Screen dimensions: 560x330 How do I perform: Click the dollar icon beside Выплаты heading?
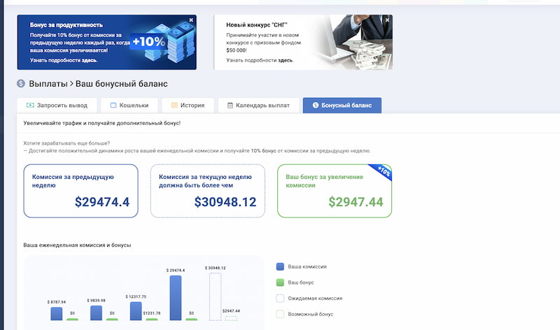coord(21,84)
